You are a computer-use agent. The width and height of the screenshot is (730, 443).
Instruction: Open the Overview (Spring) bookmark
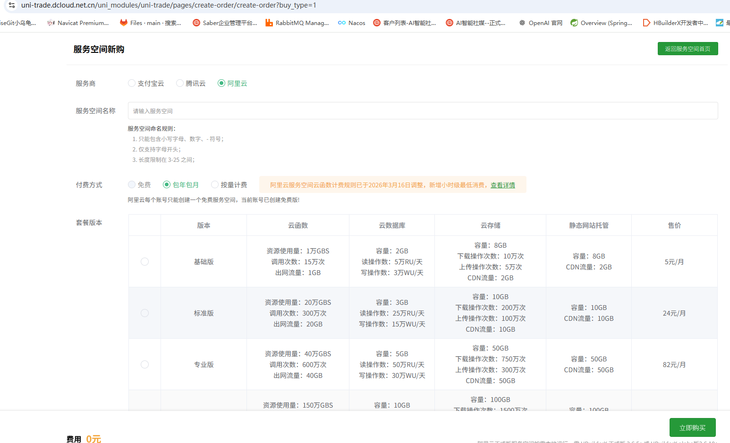(x=601, y=23)
